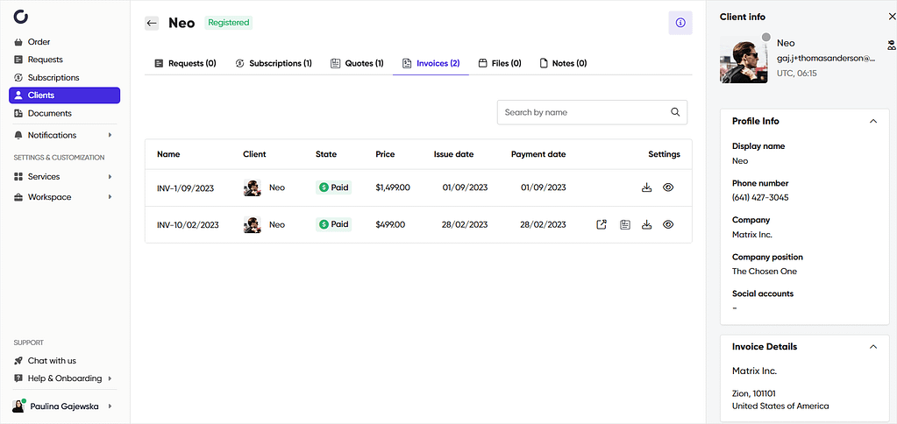Click the Subscriptions sidebar icon

tap(18, 78)
